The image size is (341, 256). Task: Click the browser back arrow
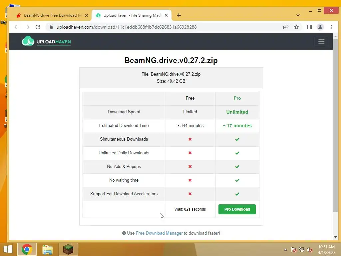click(17, 27)
